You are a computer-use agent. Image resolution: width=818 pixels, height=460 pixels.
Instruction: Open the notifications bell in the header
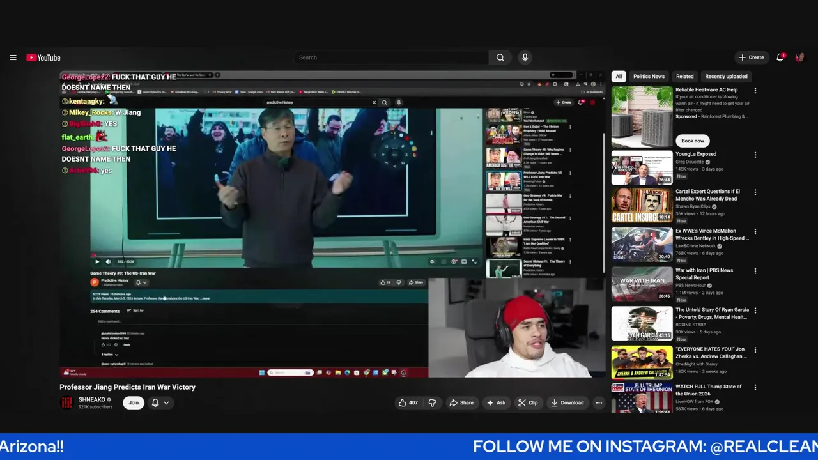780,57
